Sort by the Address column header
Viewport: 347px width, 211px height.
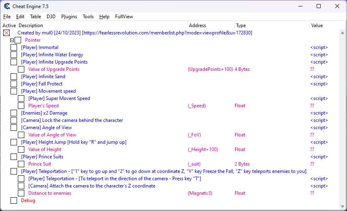click(x=211, y=26)
